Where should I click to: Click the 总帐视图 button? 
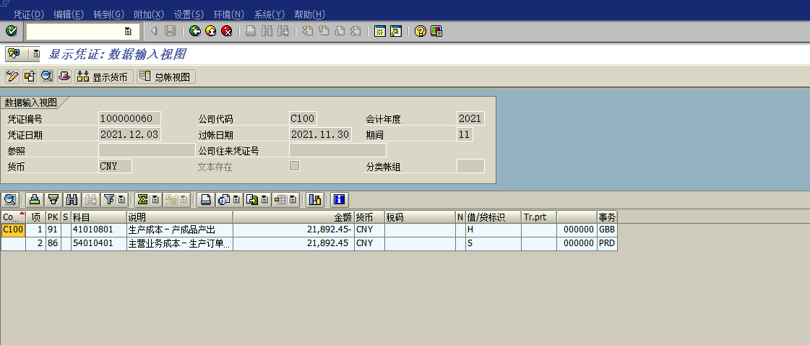click(x=166, y=77)
